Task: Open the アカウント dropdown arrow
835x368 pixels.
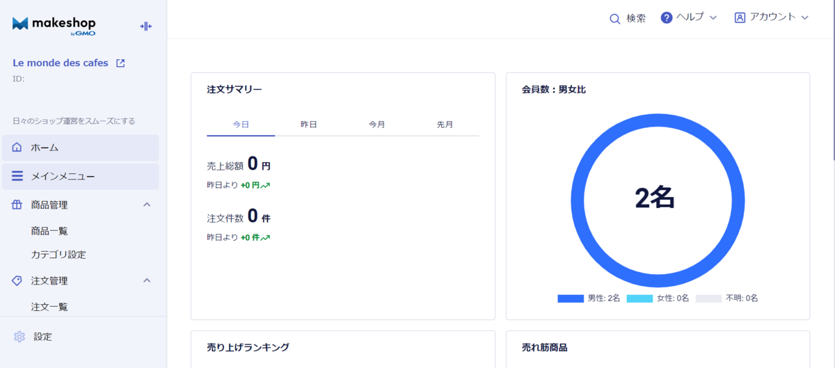Action: click(x=805, y=17)
